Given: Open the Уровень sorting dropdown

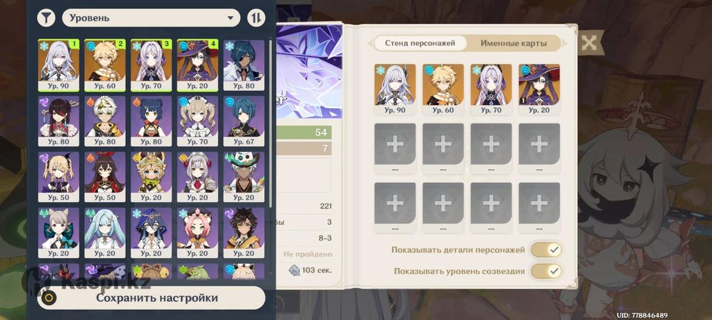Looking at the screenshot, I should [151, 18].
